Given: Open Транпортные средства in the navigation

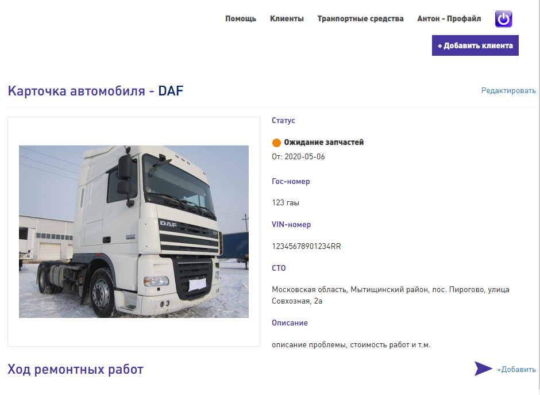Looking at the screenshot, I should (x=361, y=18).
